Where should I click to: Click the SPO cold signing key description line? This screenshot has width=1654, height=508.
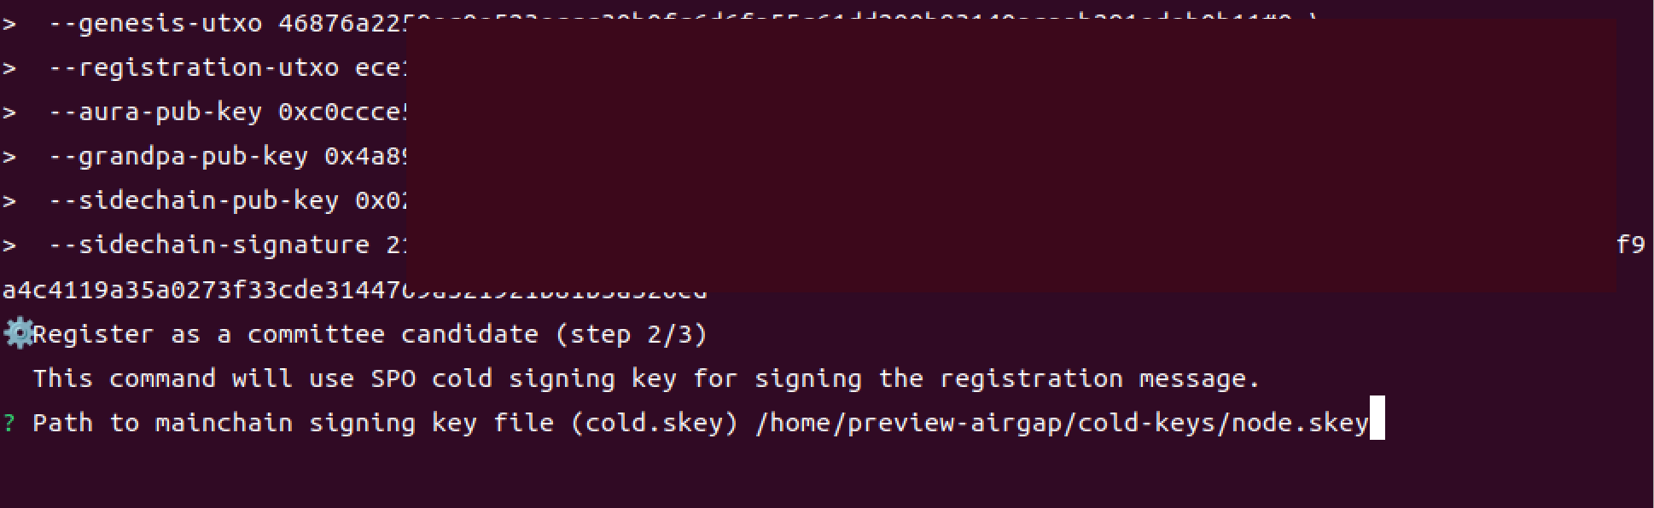[646, 378]
